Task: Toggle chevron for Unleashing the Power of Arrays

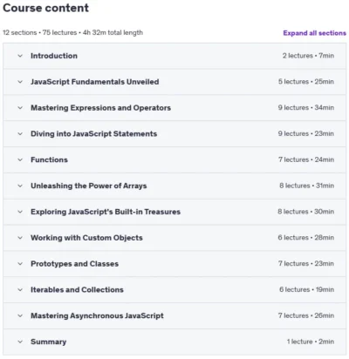Action: click(20, 186)
